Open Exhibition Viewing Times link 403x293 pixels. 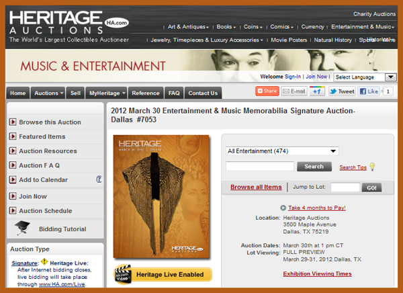click(318, 274)
